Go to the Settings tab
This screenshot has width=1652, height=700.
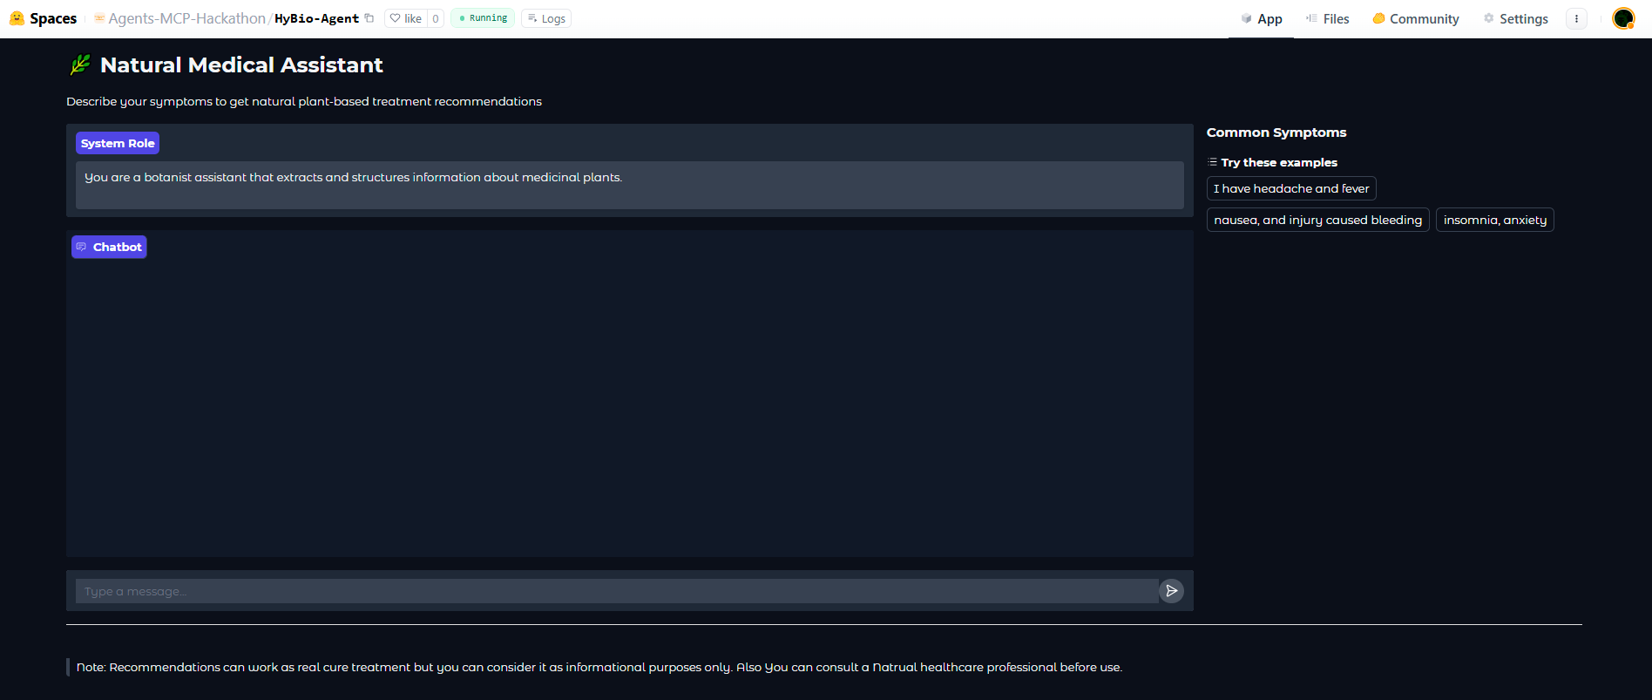pos(1515,18)
